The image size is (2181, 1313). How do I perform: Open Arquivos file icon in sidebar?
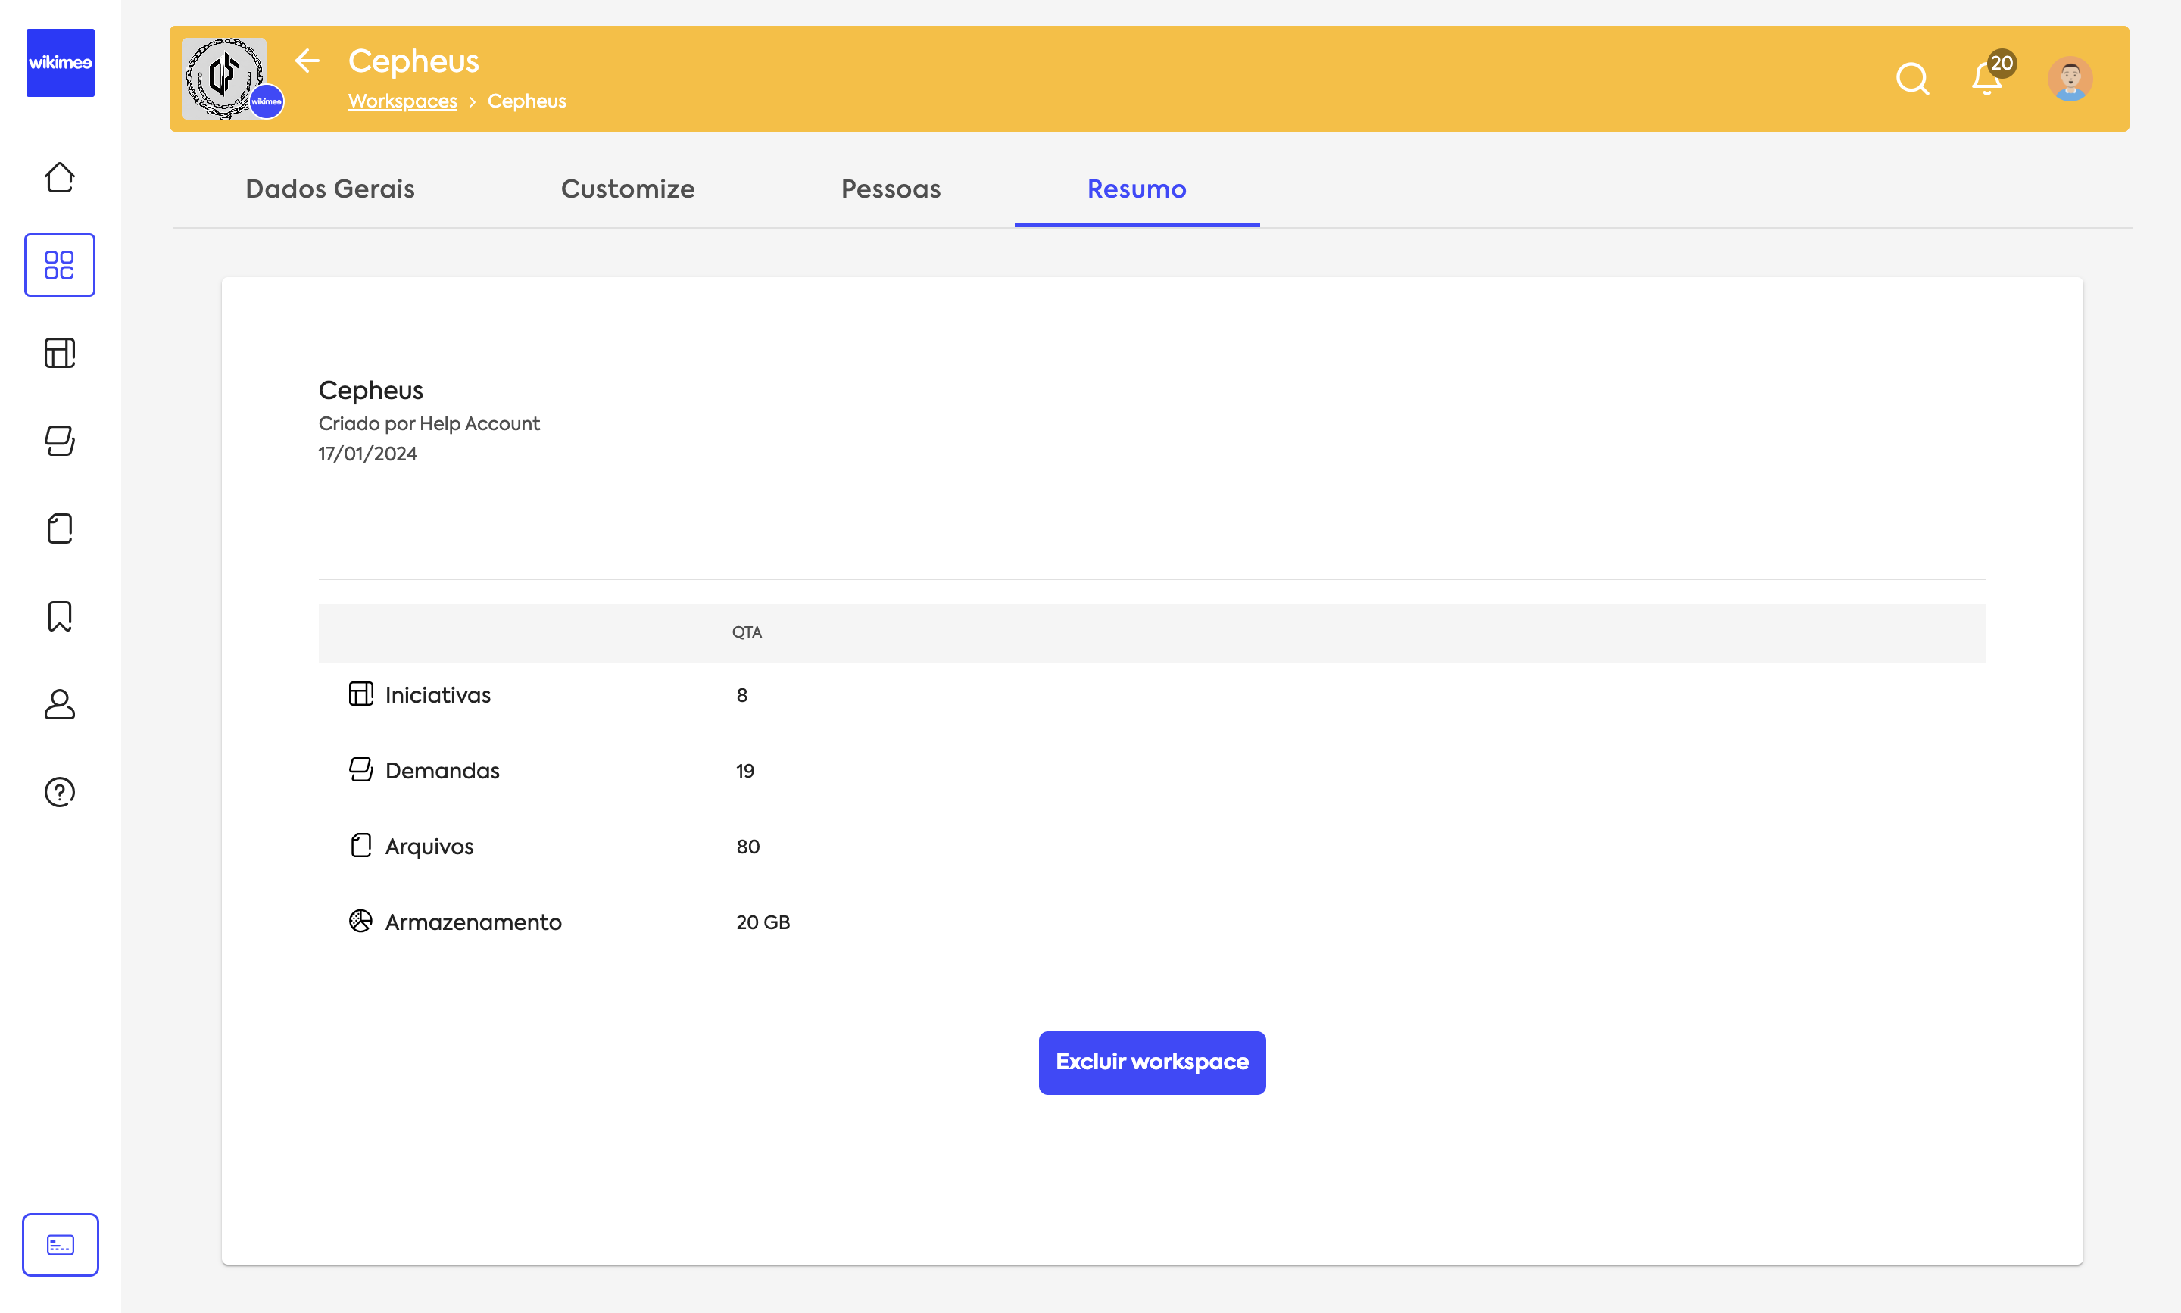tap(59, 529)
